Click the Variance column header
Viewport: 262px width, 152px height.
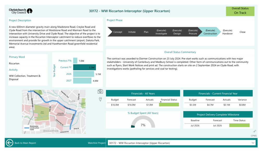pos(242,100)
